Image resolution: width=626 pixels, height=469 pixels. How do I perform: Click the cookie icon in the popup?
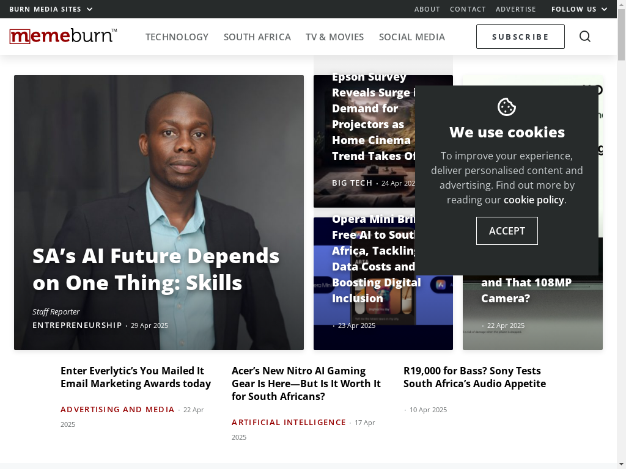507,107
